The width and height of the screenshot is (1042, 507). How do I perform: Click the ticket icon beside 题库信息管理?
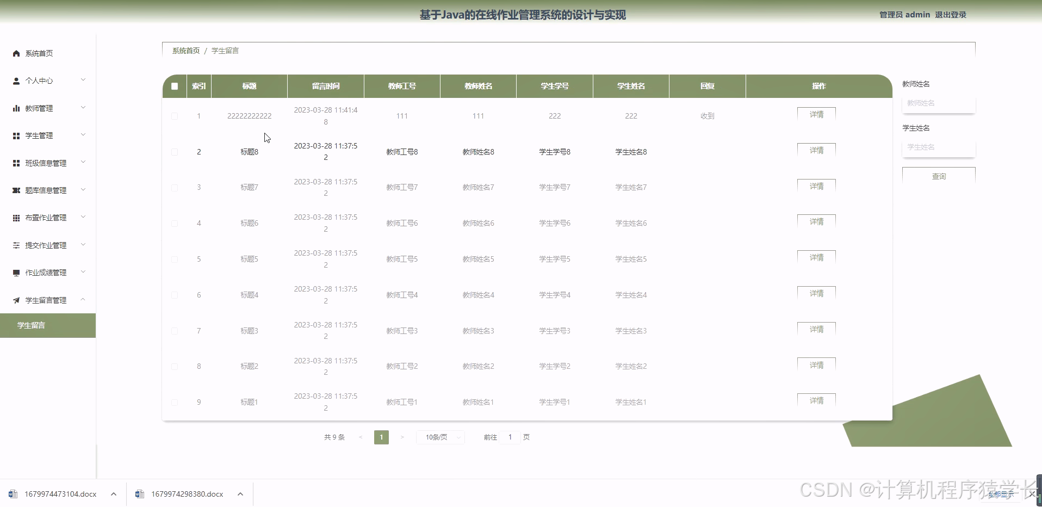[16, 190]
